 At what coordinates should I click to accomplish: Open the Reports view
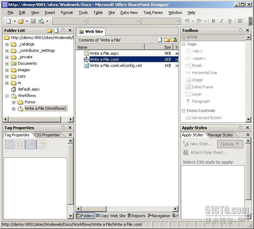coord(137,216)
